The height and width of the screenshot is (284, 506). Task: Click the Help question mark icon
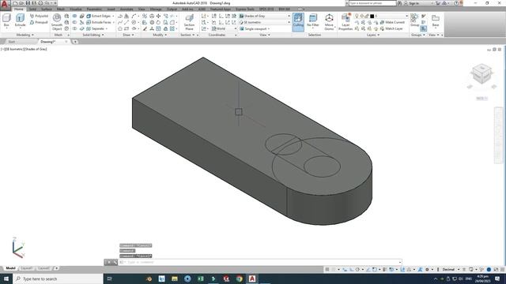[x=456, y=3]
